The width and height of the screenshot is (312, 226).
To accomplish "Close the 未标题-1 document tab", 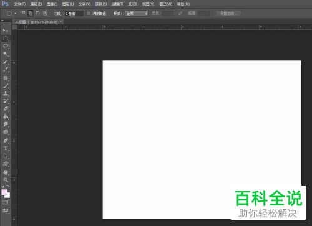I will click(x=61, y=22).
